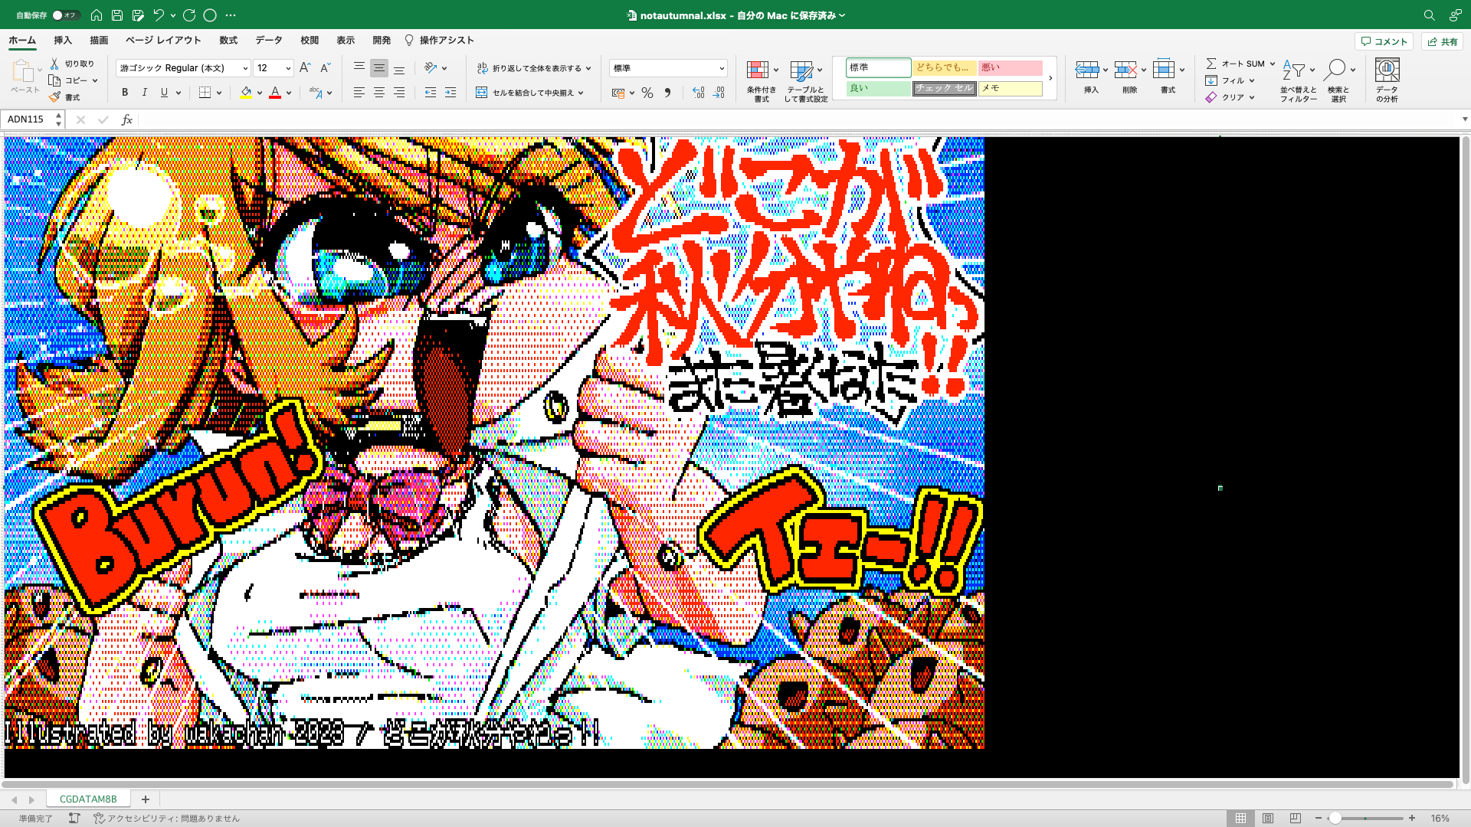
Task: Expand the font color dropdown arrow
Action: coord(289,93)
